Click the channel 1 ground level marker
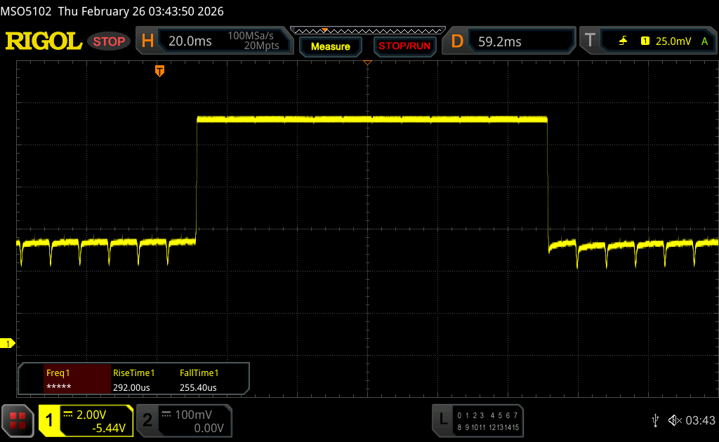Viewport: 719px width, 442px height. coord(8,343)
